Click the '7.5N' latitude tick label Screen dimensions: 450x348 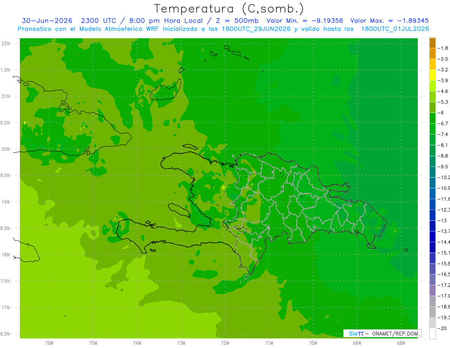pos(6,281)
